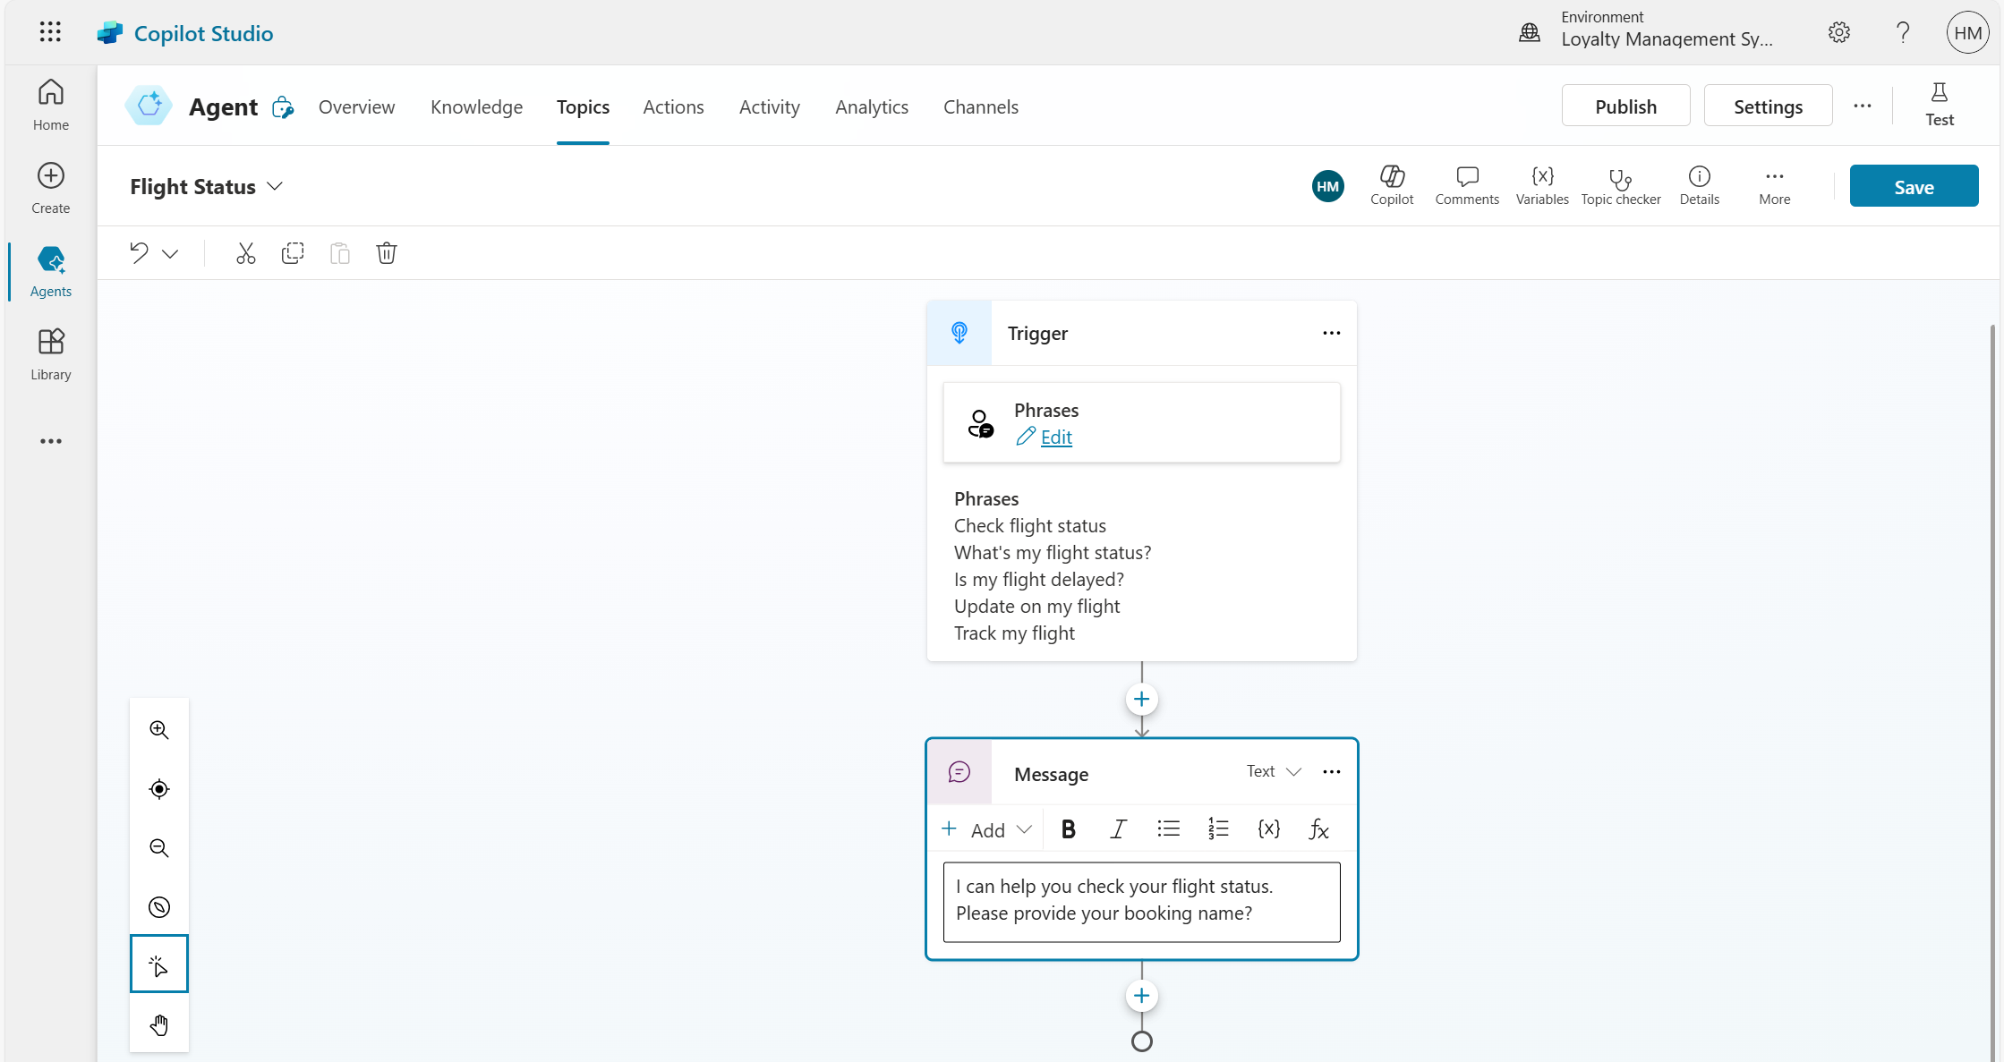The width and height of the screenshot is (2004, 1062).
Task: Click the cut scissors icon
Action: click(245, 253)
